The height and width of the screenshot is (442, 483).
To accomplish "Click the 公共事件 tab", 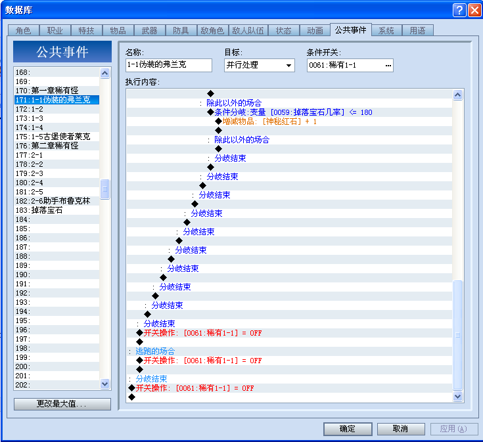I will (x=350, y=30).
